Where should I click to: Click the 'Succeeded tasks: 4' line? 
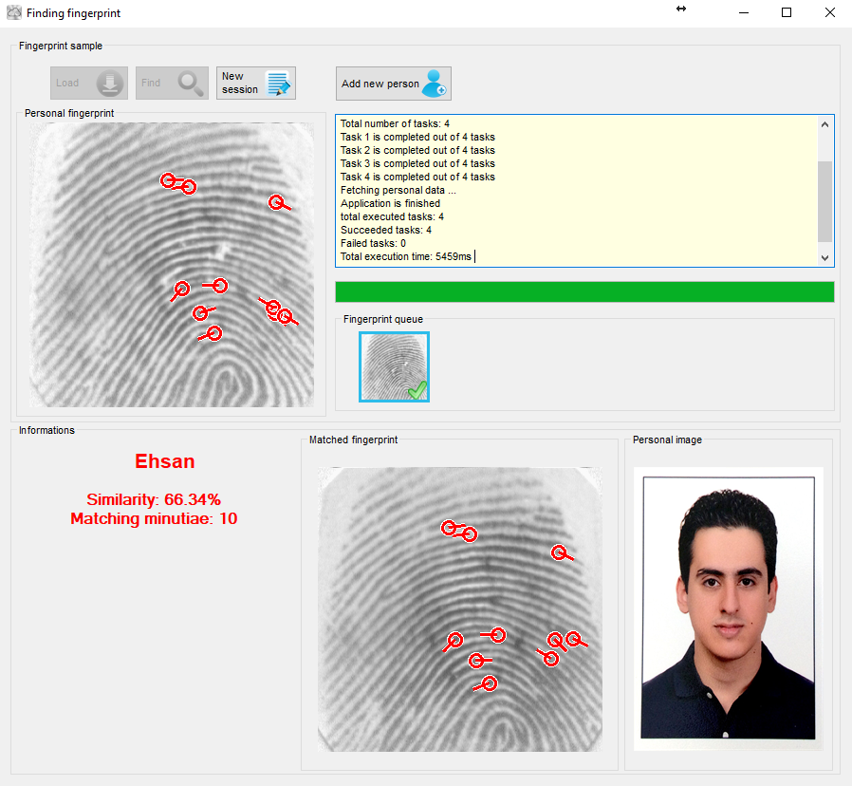click(386, 230)
